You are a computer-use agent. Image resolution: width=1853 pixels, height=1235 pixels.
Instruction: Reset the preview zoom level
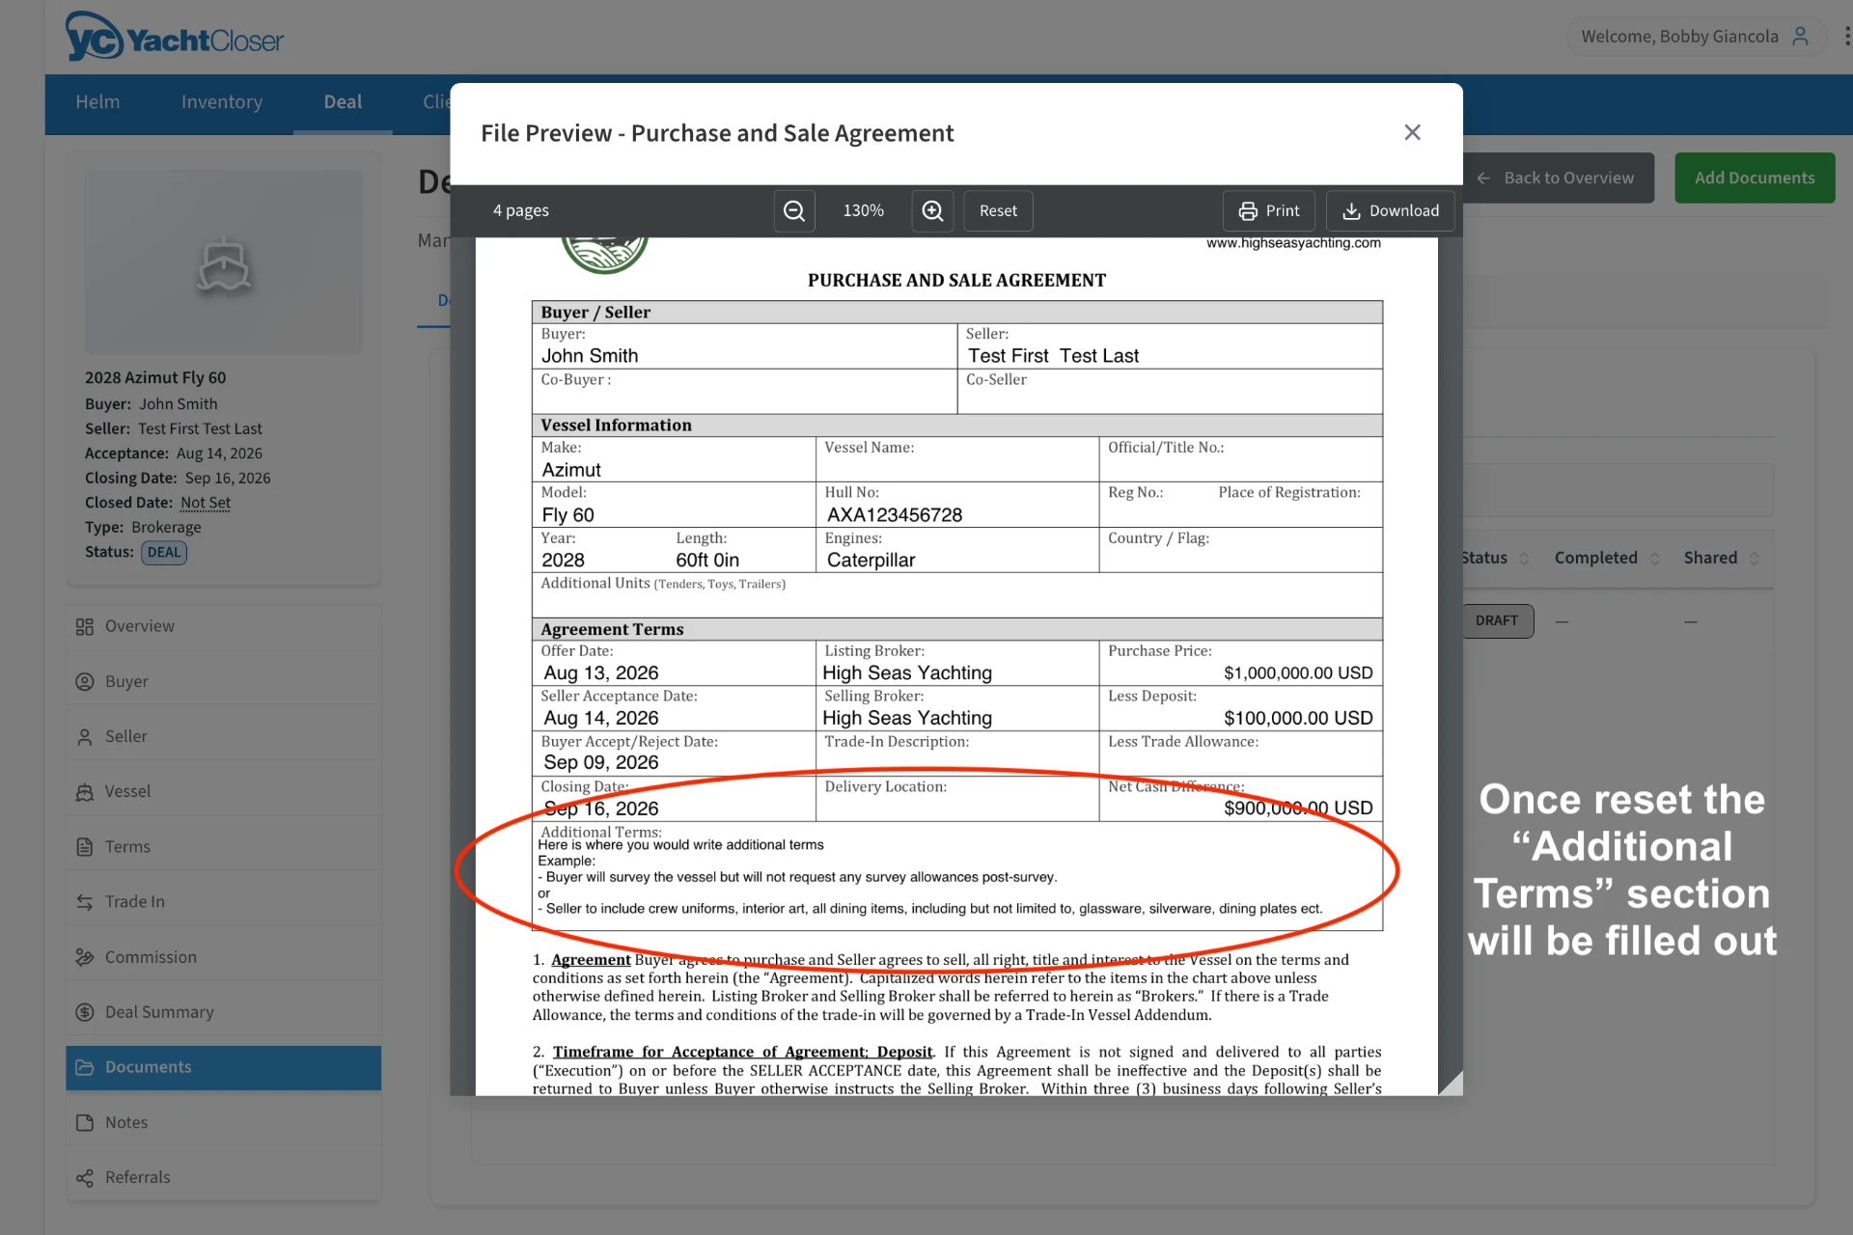998,210
